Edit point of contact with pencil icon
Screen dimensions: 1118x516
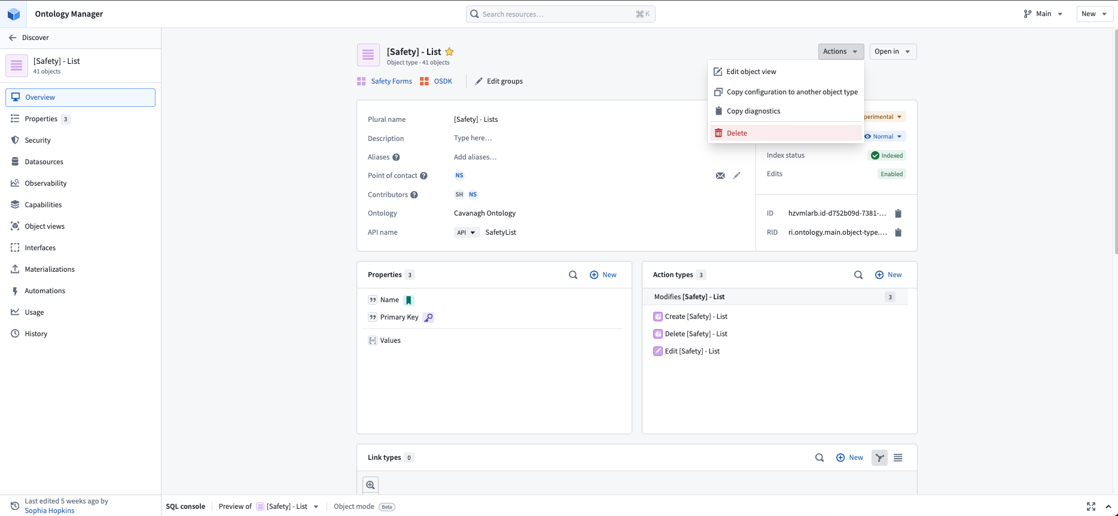(x=736, y=176)
